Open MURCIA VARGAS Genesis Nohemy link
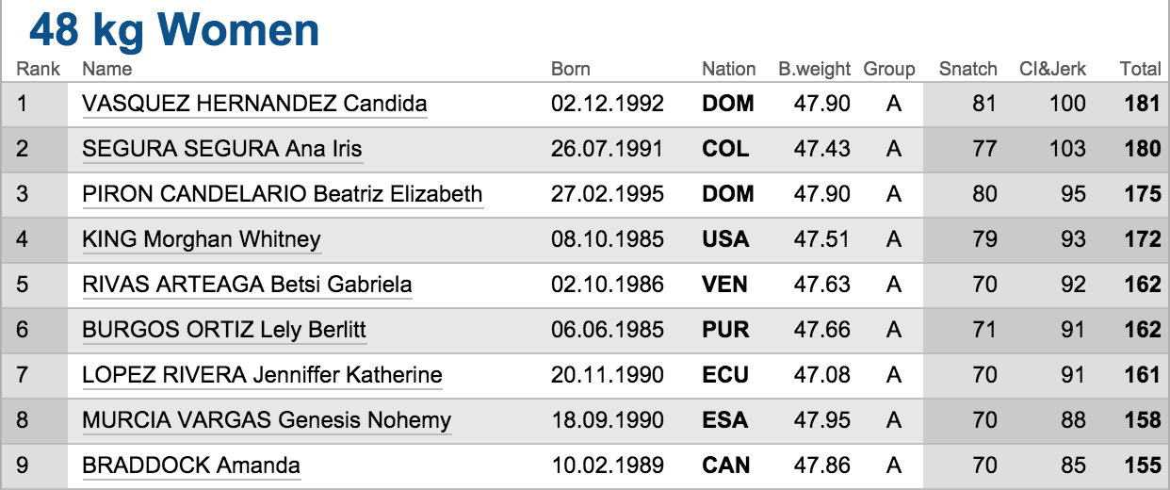The image size is (1170, 490). point(267,420)
